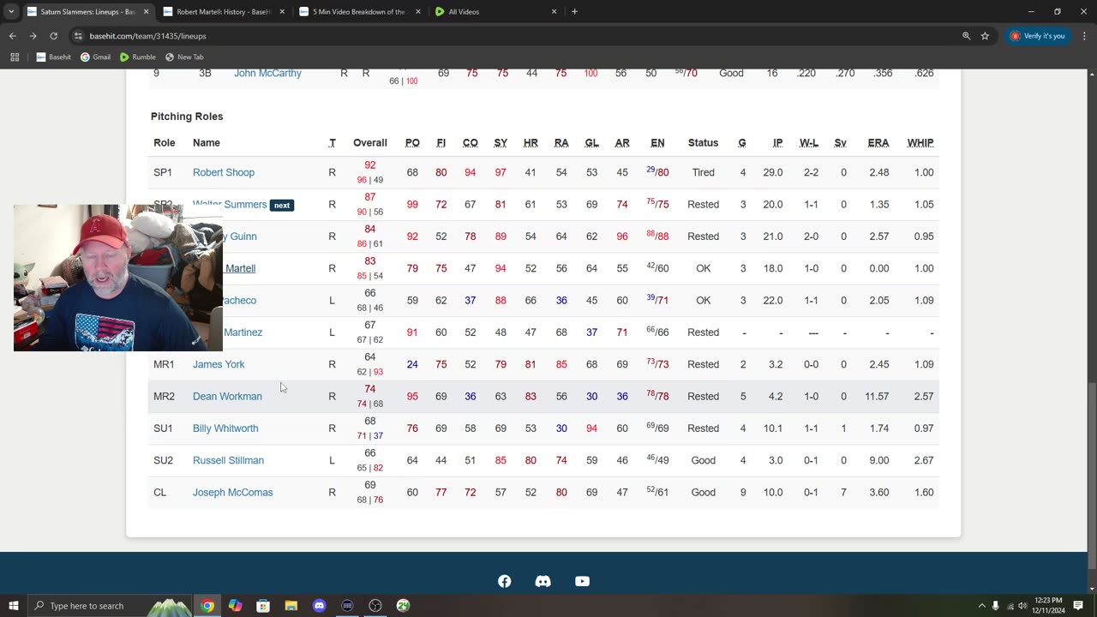Image resolution: width=1097 pixels, height=617 pixels.
Task: Open Russell Stillman's player page
Action: tap(228, 460)
